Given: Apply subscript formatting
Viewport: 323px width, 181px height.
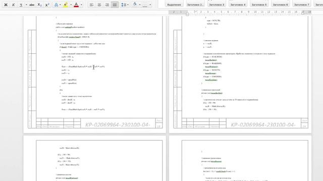Looking at the screenshot, I should pyautogui.click(x=39, y=5).
